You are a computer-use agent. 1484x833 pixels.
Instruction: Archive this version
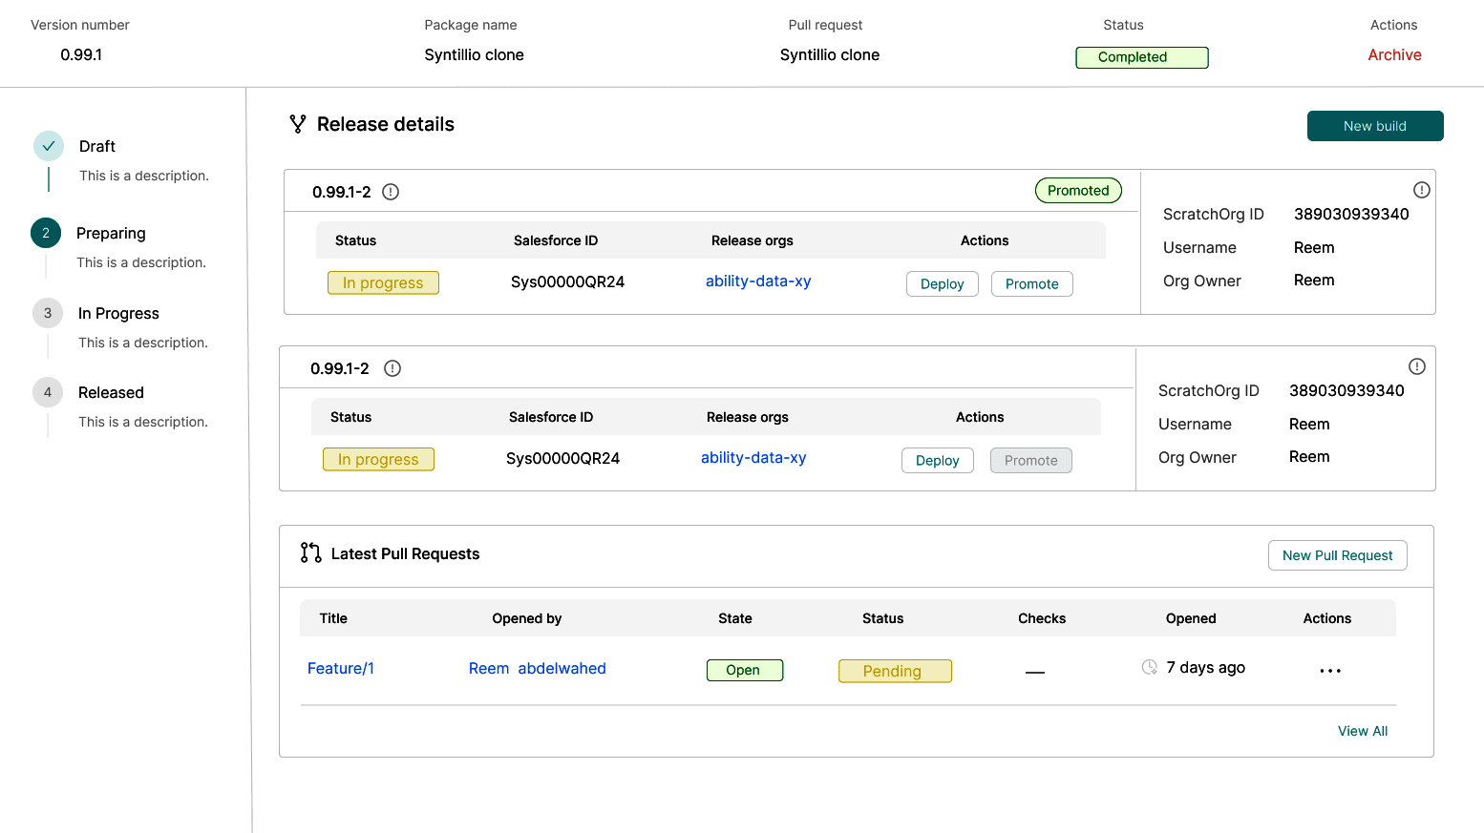click(x=1394, y=55)
